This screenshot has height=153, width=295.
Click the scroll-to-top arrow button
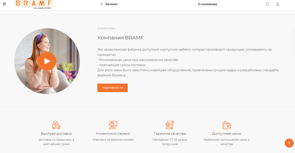point(289,143)
